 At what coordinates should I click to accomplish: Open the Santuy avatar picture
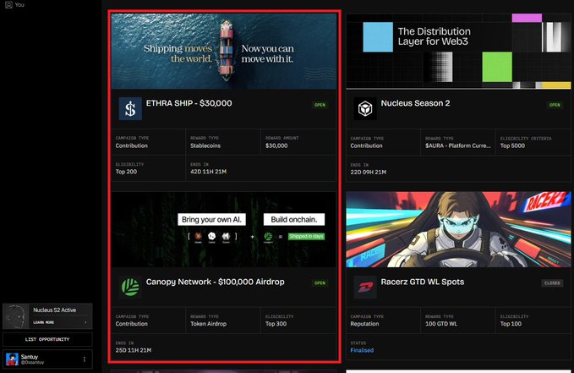(12, 359)
